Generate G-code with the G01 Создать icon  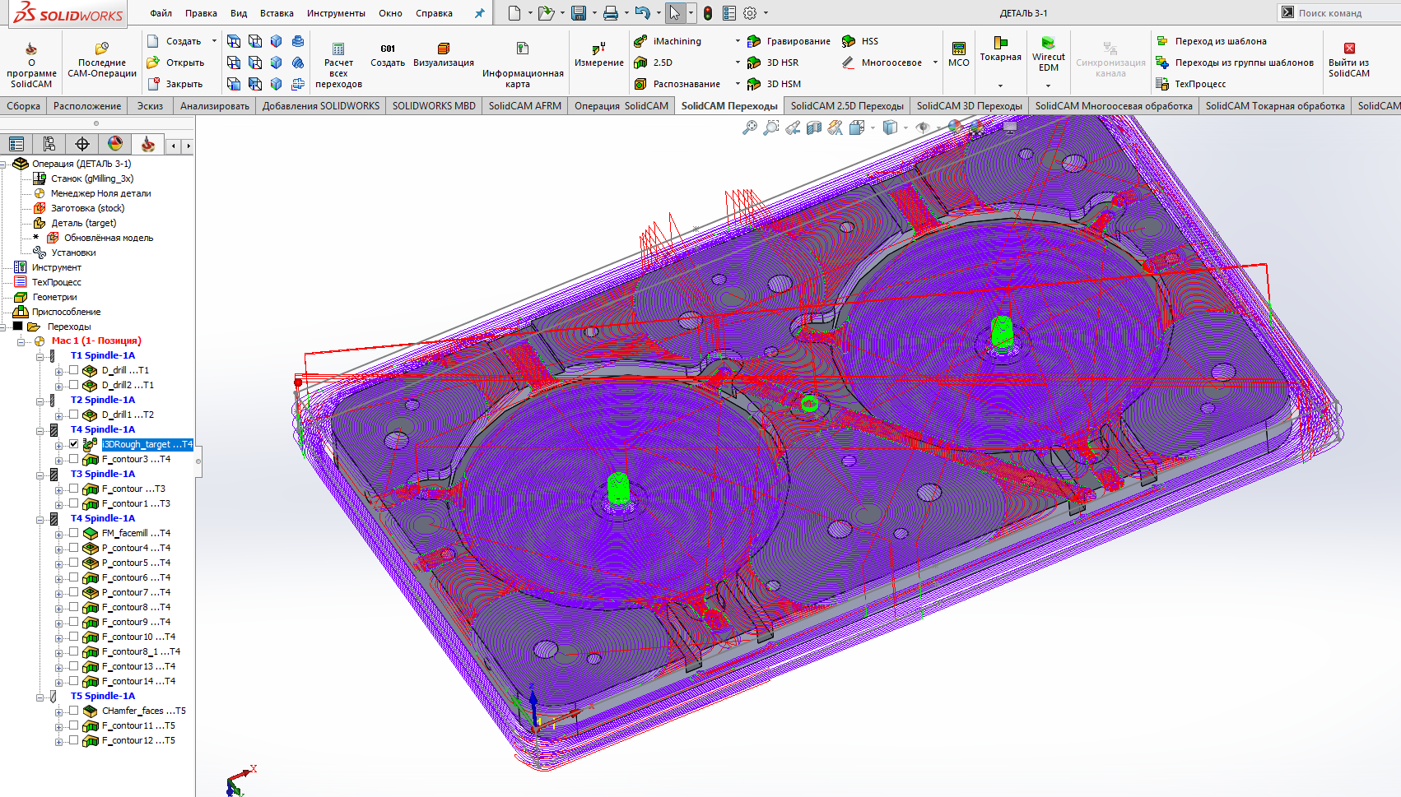click(x=388, y=49)
